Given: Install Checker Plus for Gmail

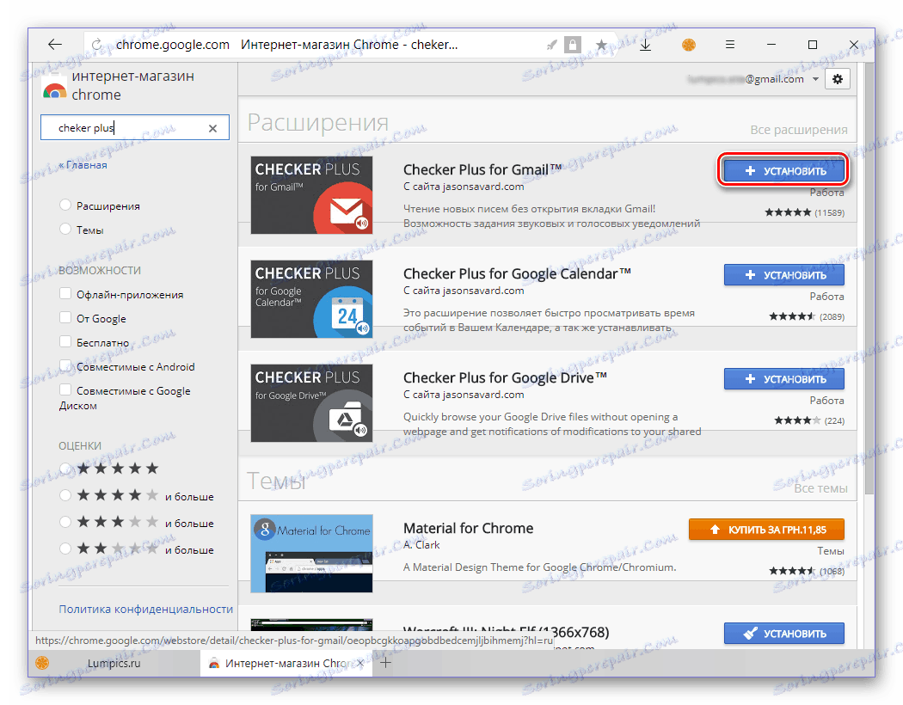Looking at the screenshot, I should pos(783,171).
